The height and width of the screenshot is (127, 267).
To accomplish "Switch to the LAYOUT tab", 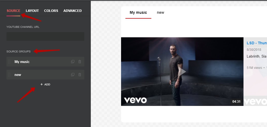I will [32, 11].
